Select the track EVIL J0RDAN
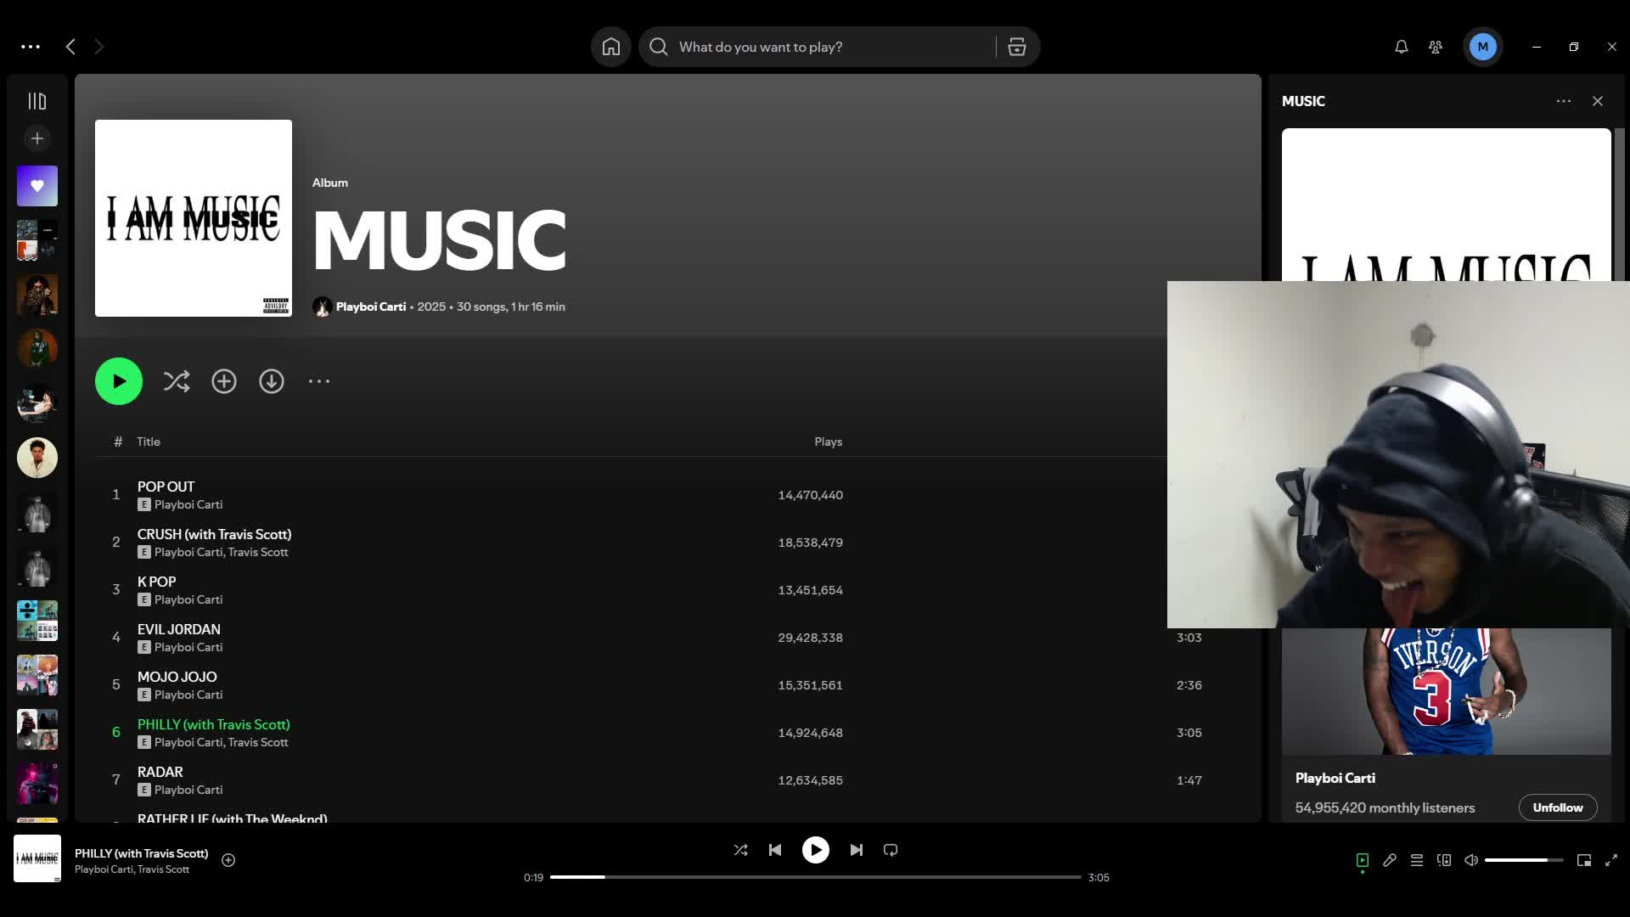Image resolution: width=1630 pixels, height=917 pixels. (178, 629)
